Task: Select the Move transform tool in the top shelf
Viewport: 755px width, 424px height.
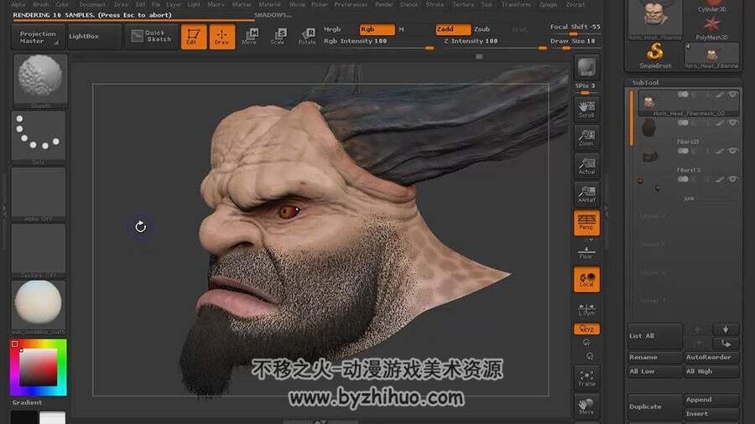Action: [249, 37]
